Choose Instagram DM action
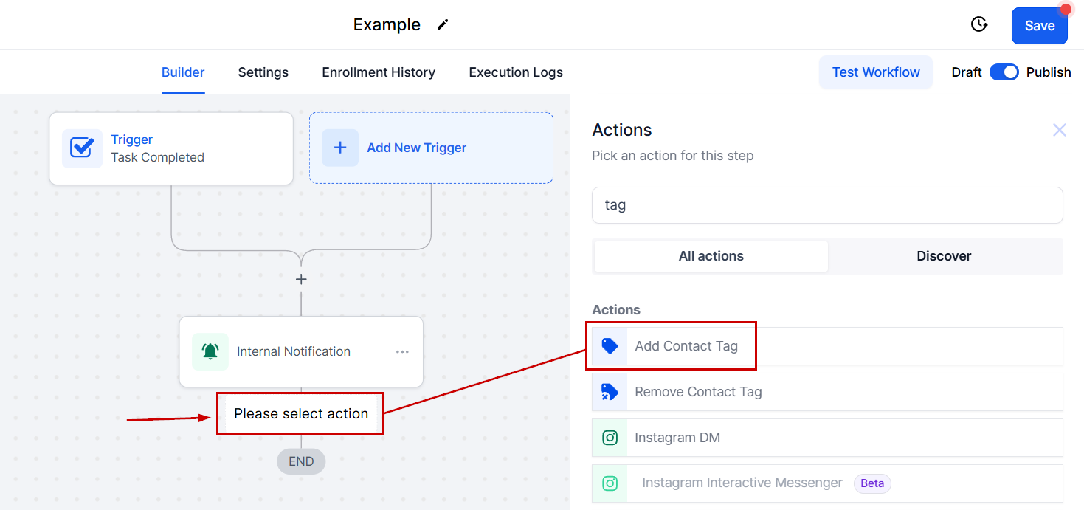The image size is (1084, 510). [x=827, y=438]
